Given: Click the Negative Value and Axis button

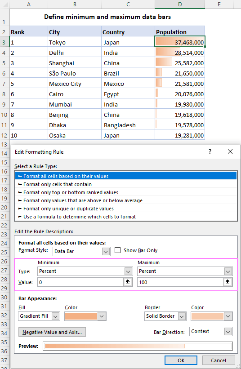Looking at the screenshot, I should coord(52,332).
